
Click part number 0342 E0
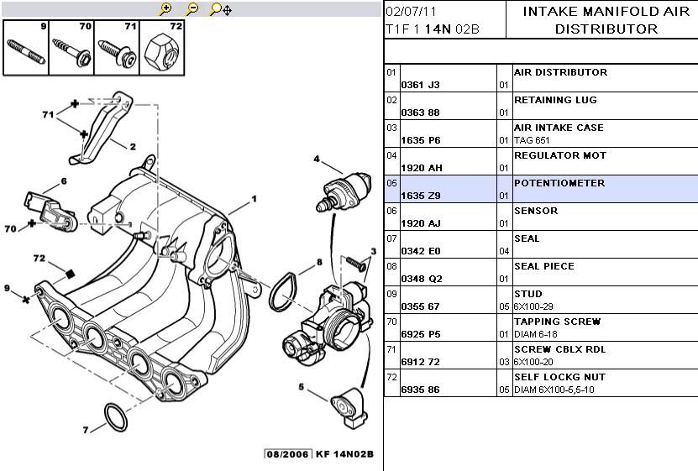[x=421, y=251]
